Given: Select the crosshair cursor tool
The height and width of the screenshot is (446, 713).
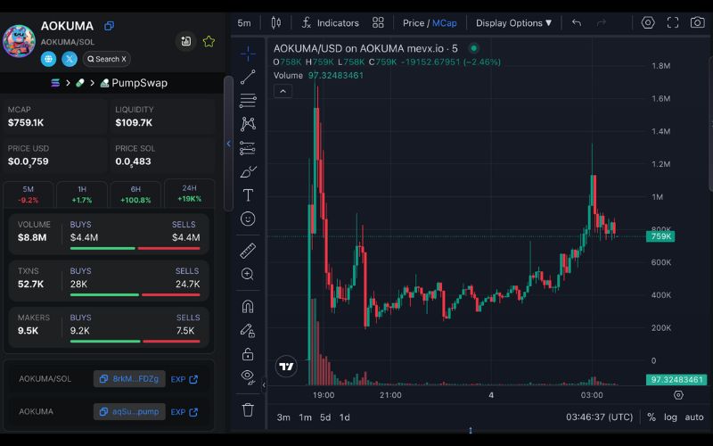Looking at the screenshot, I should (x=248, y=54).
